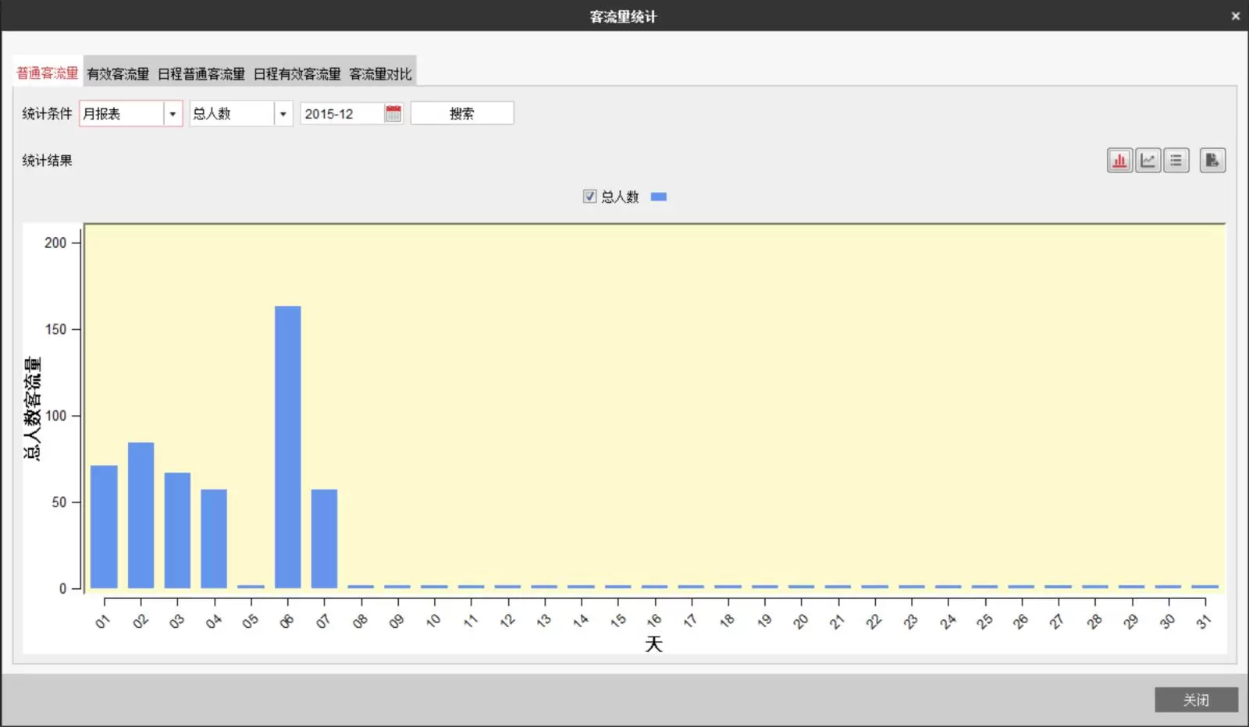The image size is (1249, 727).
Task: Expand the 总人数 count type dropdown
Action: click(x=283, y=114)
